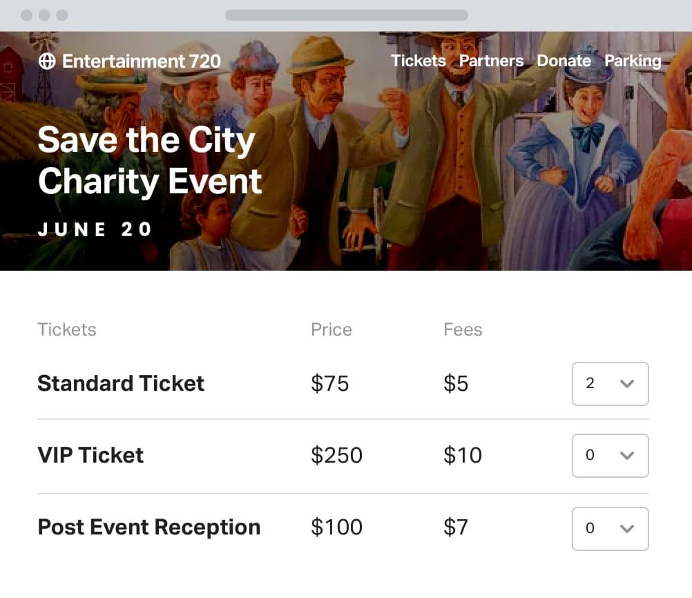Click the Donate link
This screenshot has height=598, width=692.
point(564,61)
